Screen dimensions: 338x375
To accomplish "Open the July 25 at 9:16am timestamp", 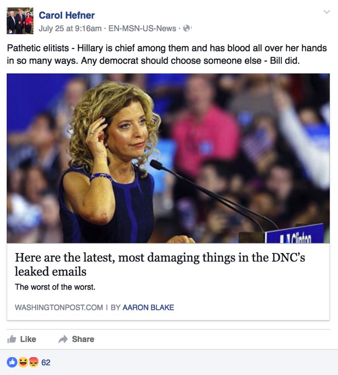I will click(x=70, y=29).
